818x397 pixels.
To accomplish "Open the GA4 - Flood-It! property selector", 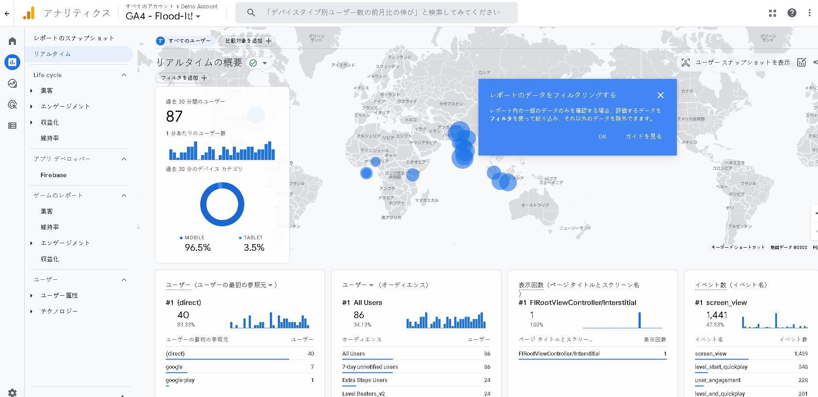I will pos(163,16).
